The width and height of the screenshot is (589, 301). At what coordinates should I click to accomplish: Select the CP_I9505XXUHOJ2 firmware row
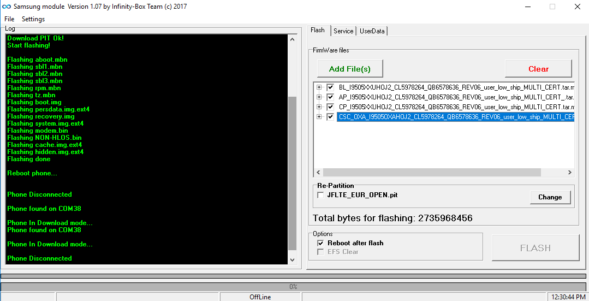pos(456,107)
